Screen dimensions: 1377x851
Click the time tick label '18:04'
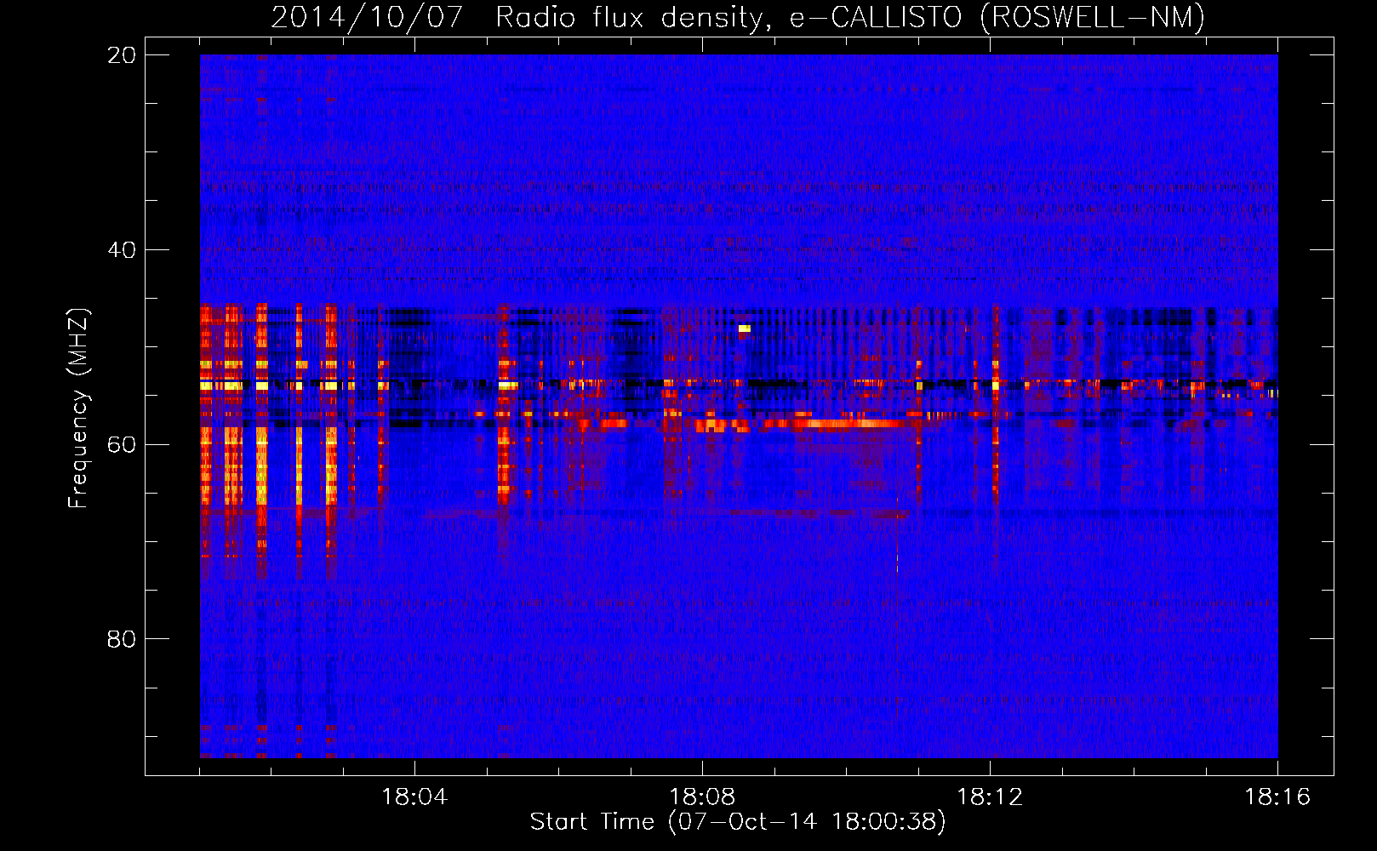[414, 797]
